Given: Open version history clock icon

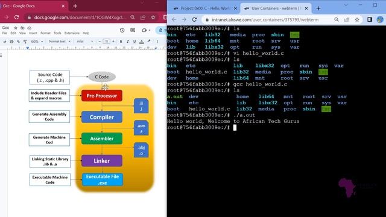Looking at the screenshot, I should (x=122, y=30).
